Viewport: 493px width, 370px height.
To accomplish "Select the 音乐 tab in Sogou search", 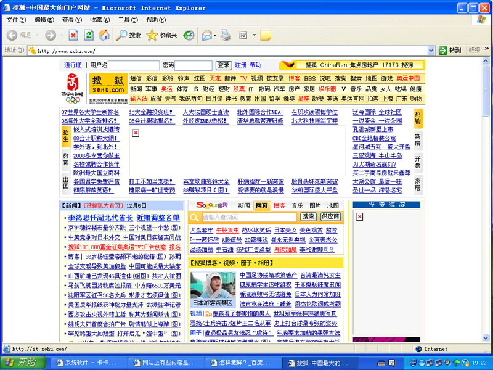I will coord(297,205).
